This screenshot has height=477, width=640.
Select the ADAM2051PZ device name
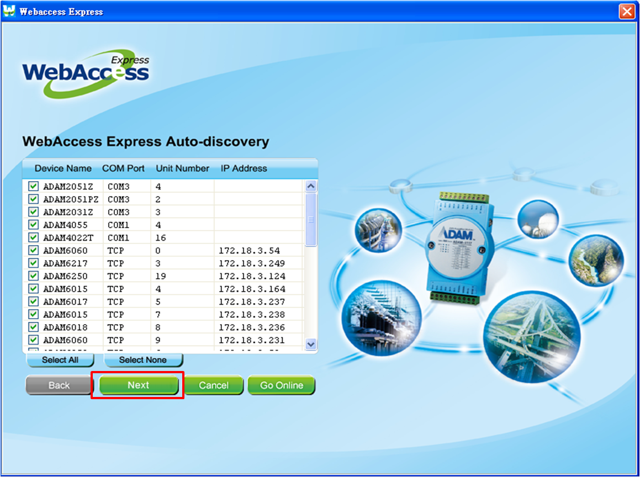pos(71,199)
